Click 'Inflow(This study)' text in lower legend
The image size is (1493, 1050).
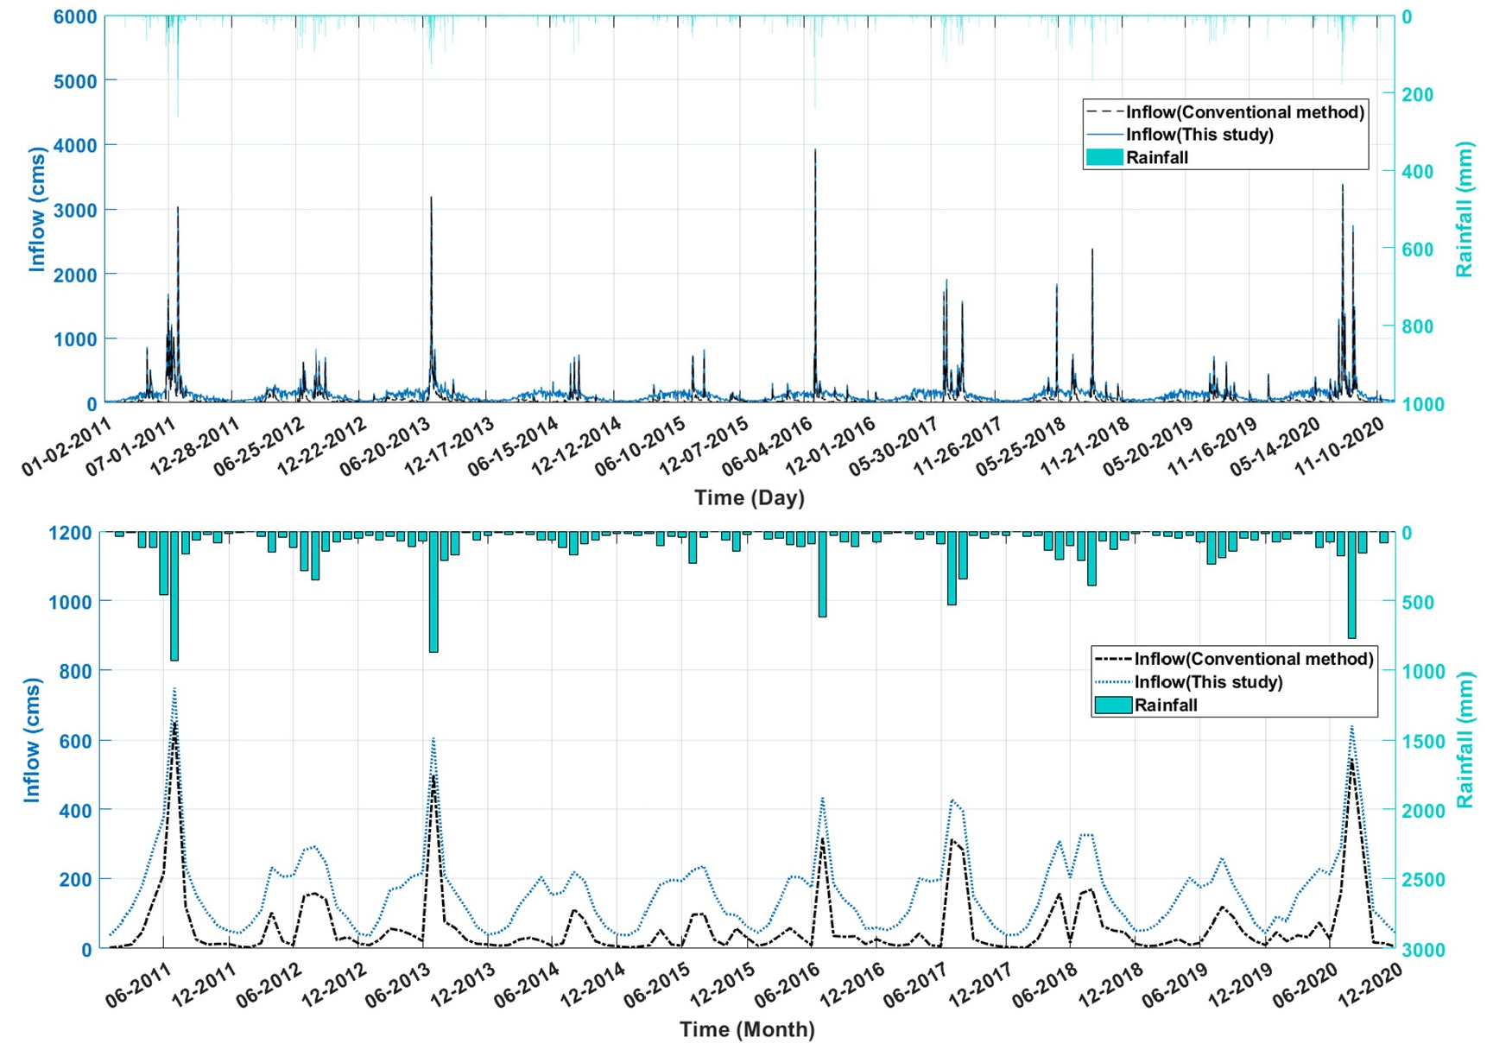point(1208,682)
